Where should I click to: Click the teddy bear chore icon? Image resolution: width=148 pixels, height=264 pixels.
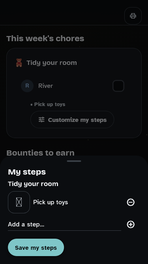(19, 63)
